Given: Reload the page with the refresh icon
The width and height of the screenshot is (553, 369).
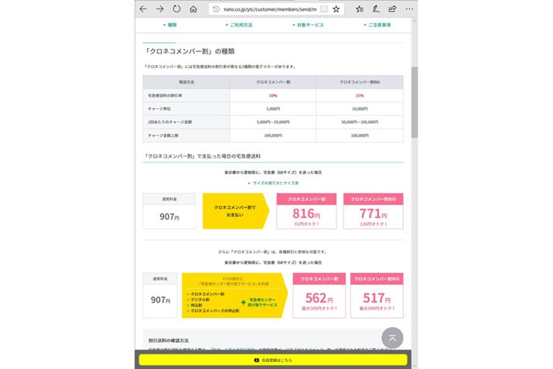Looking at the screenshot, I should (x=176, y=9).
